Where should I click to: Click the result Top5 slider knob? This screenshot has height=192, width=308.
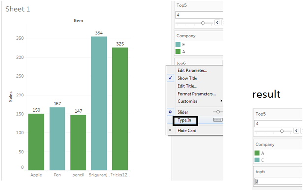[282, 131]
